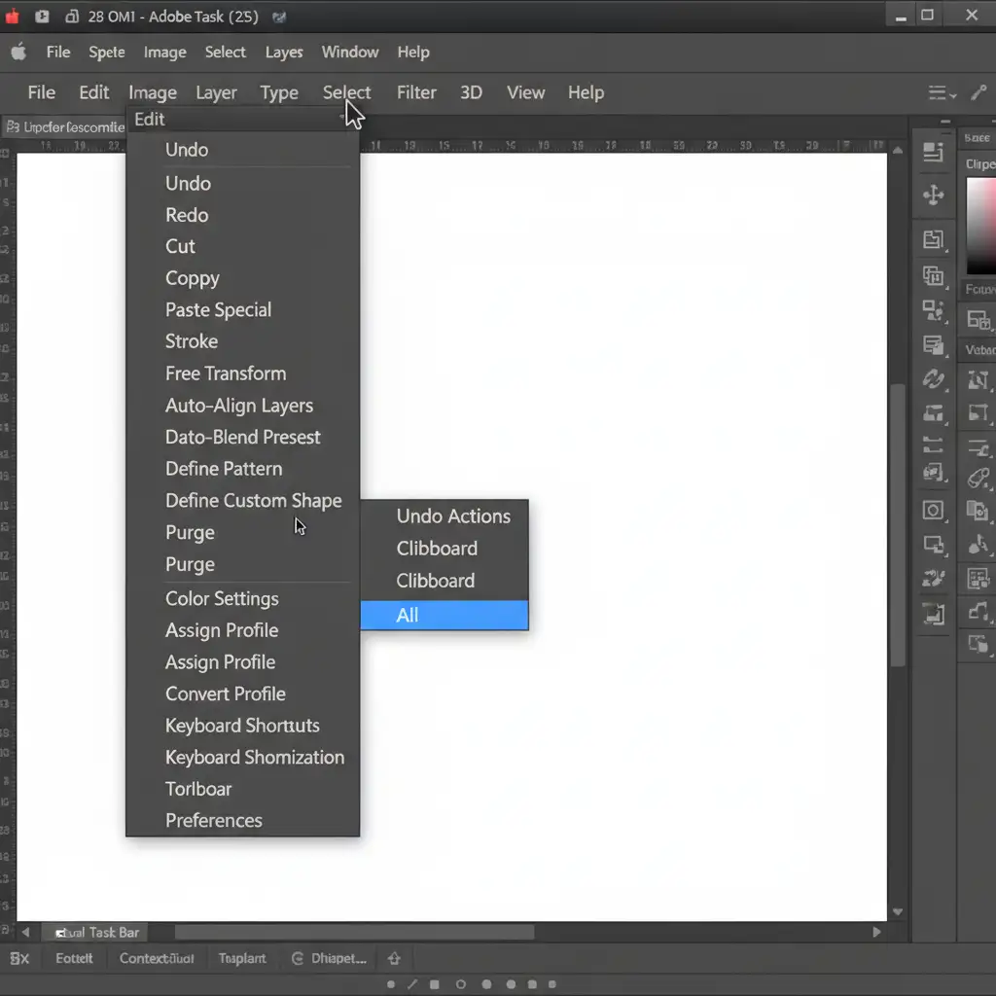
Task: Choose Color Settings in the Edit menu
Action: pyautogui.click(x=222, y=598)
